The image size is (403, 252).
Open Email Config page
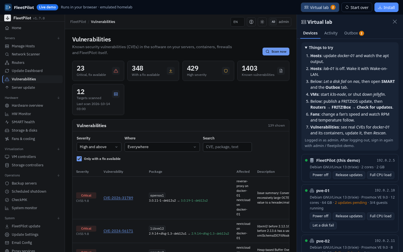pyautogui.click(x=32, y=243)
